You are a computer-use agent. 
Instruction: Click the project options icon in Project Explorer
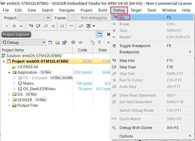64,42
